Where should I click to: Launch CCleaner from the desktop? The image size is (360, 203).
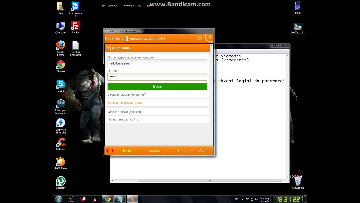point(60,144)
